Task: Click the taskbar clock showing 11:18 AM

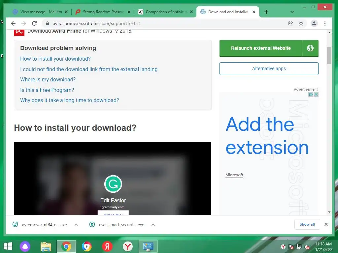Action: (x=323, y=247)
